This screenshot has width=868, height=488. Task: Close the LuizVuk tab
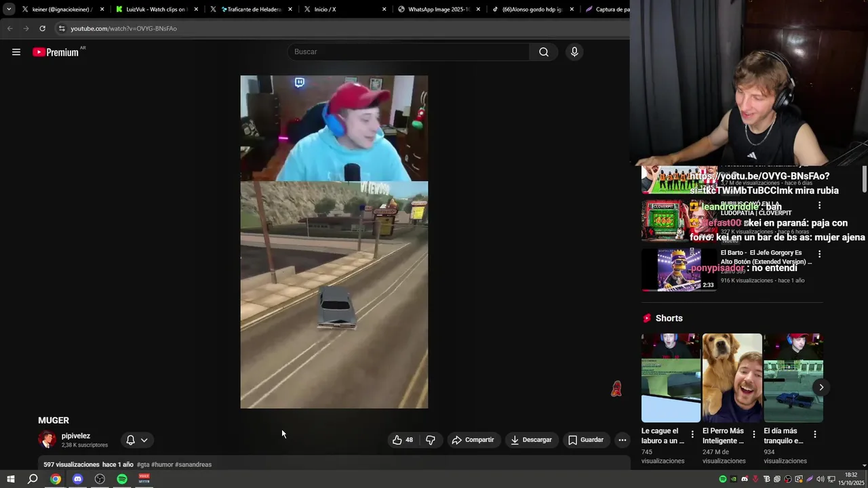pos(196,9)
